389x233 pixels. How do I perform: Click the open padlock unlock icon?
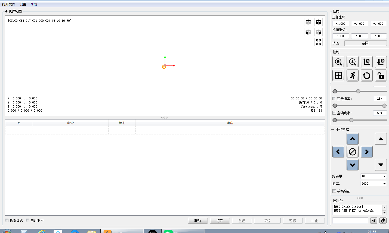pos(381,75)
